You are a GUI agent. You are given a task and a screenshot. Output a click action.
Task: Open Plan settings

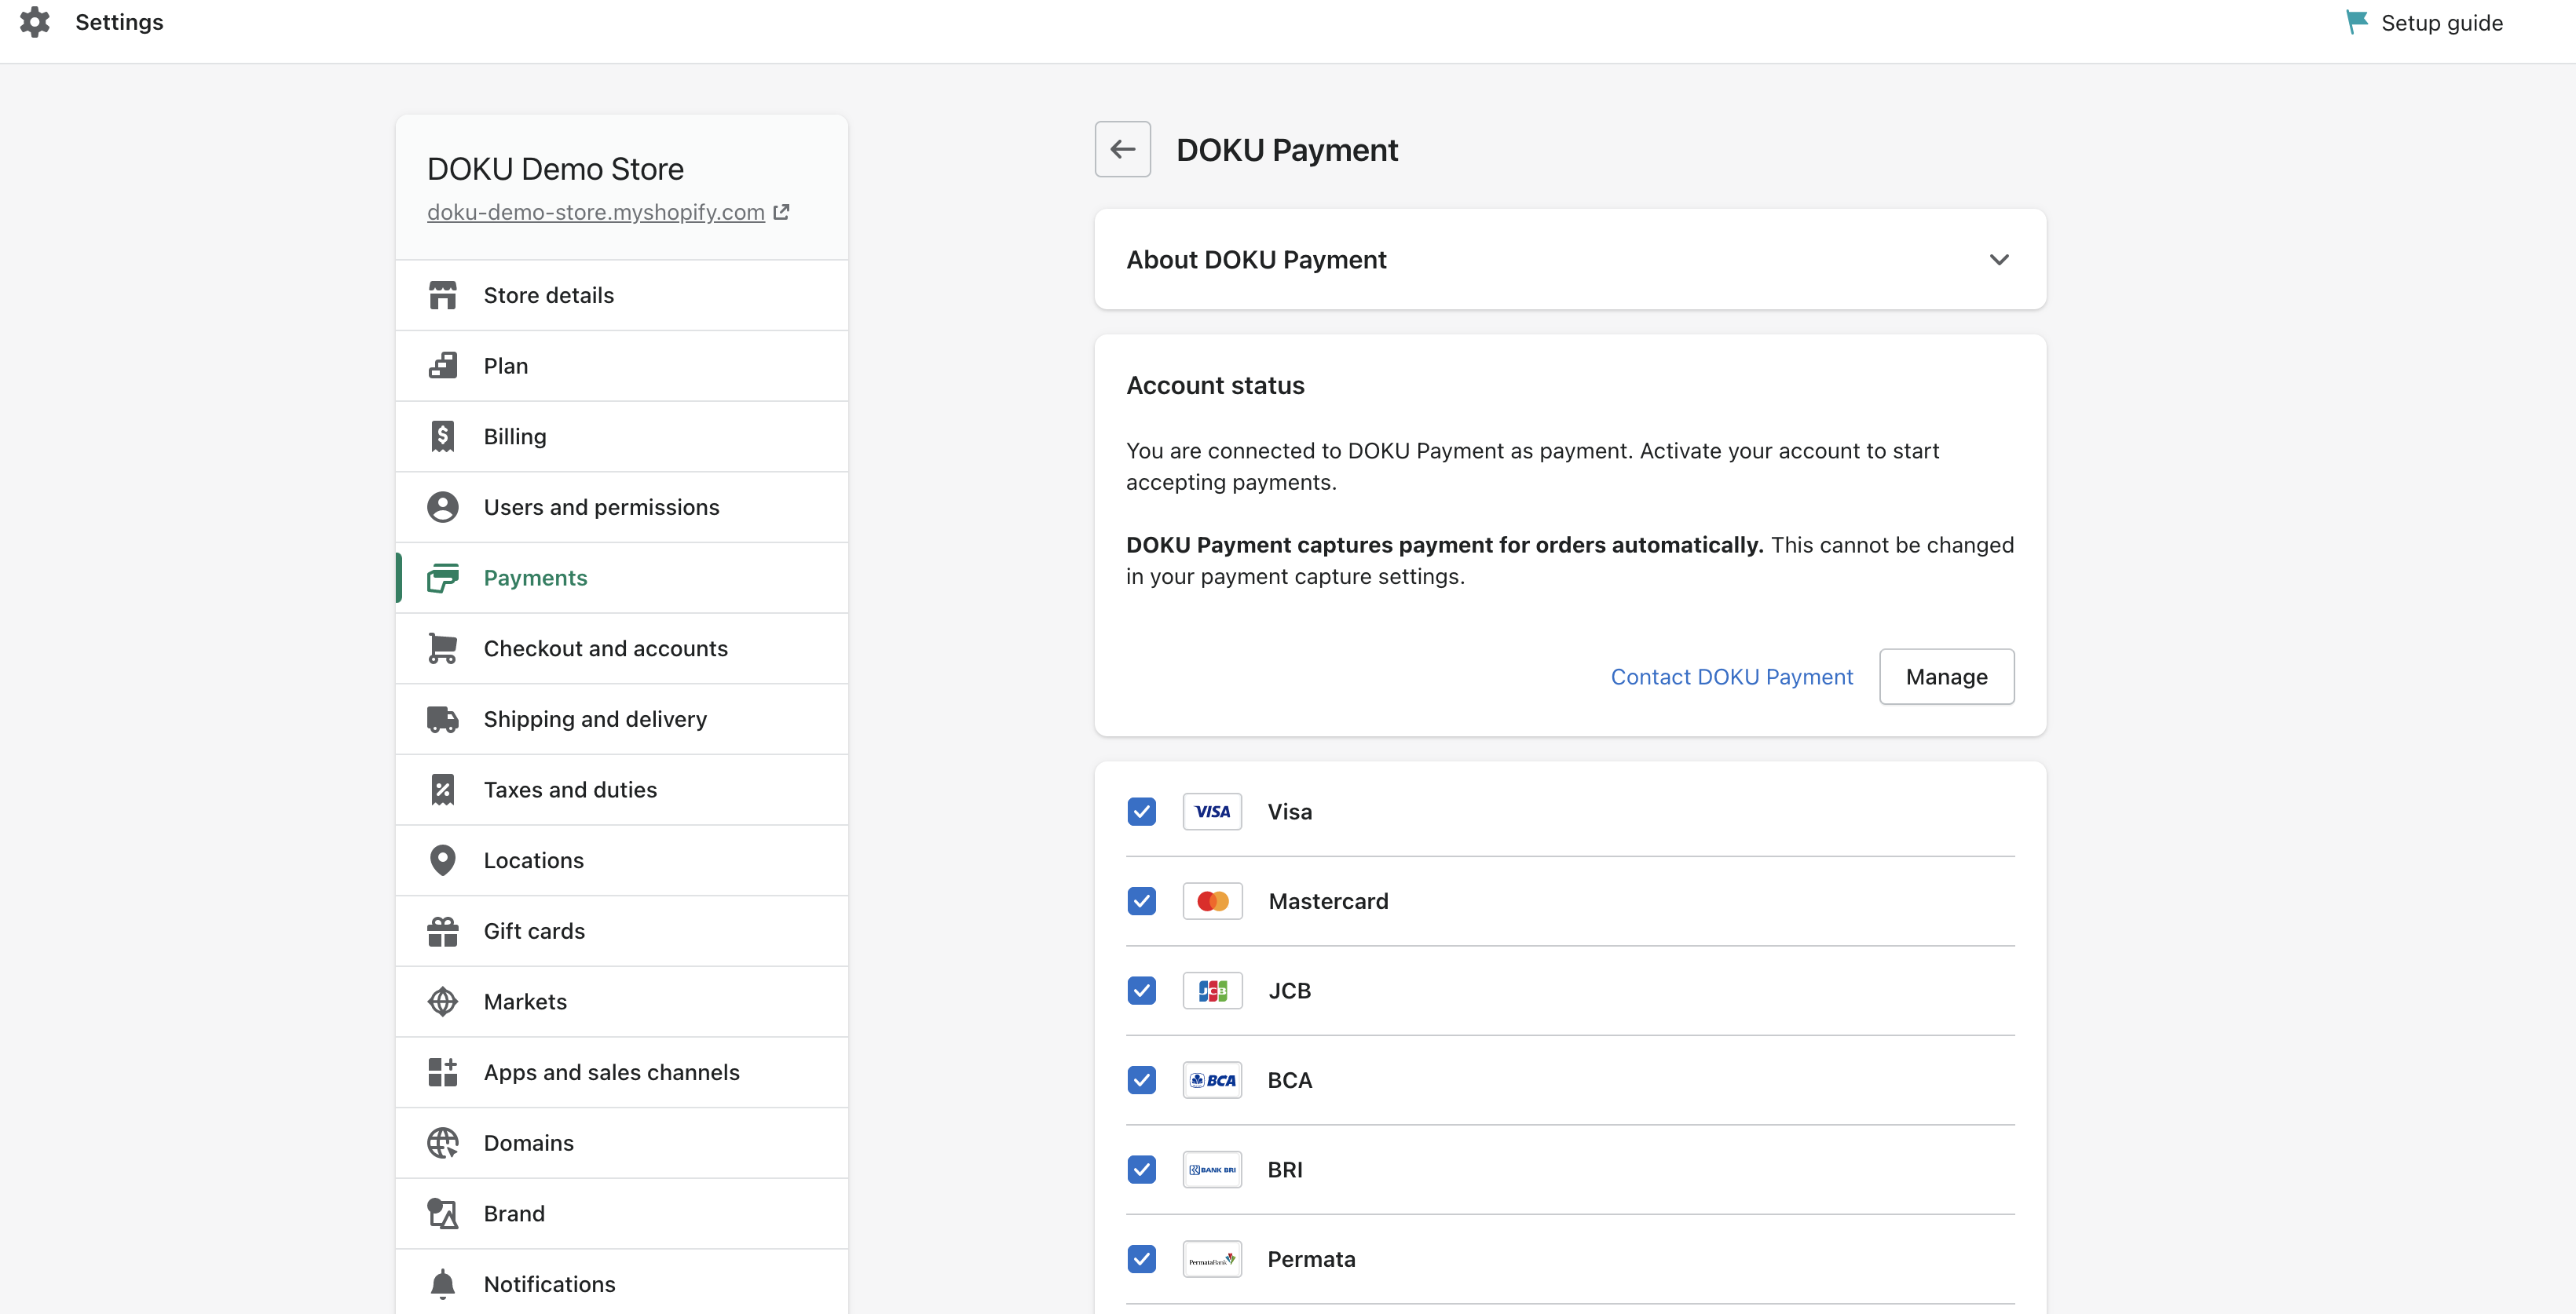click(x=622, y=366)
